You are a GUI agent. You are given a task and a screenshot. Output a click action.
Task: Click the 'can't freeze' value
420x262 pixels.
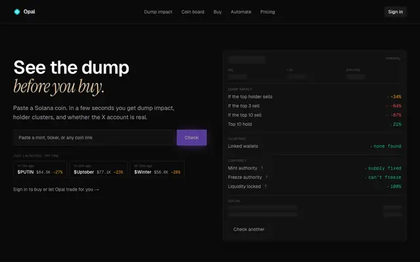coord(385,178)
